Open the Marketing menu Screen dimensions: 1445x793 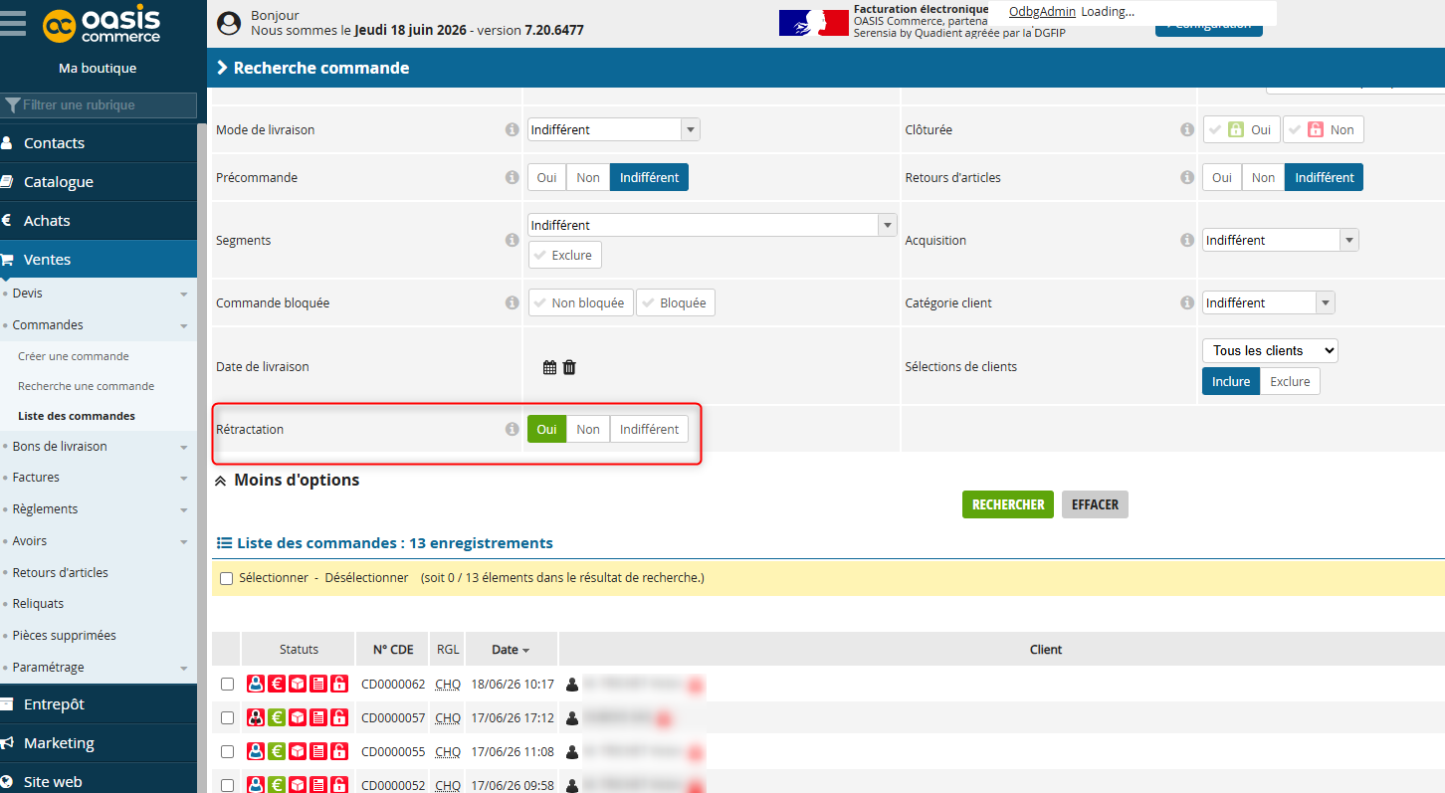point(99,743)
